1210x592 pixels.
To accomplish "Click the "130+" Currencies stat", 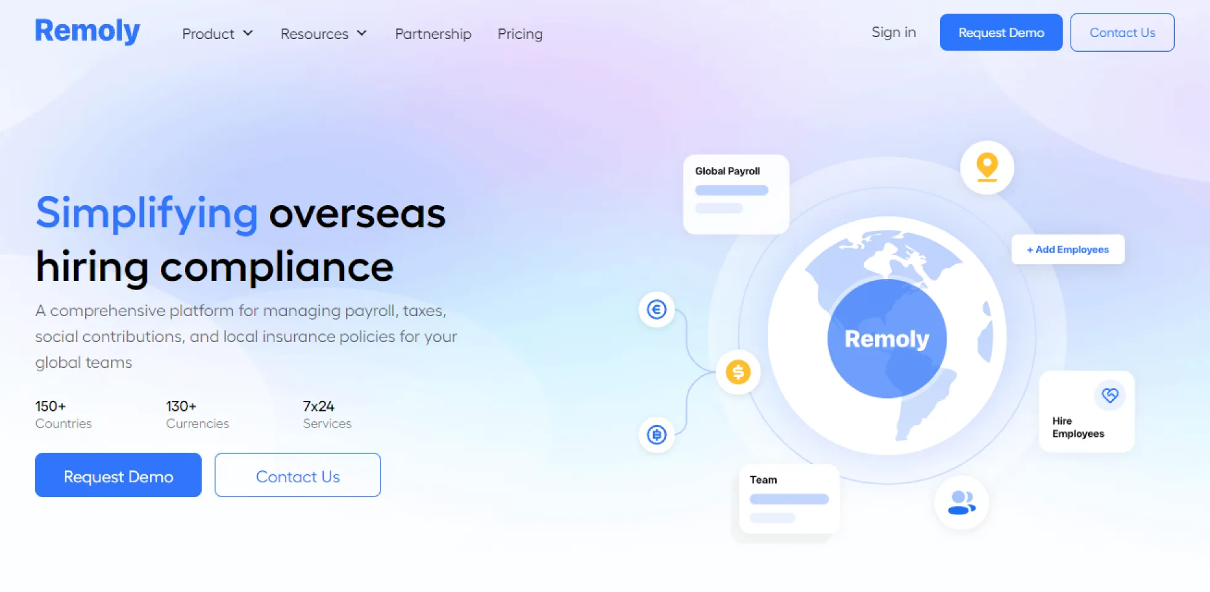I will pos(197,415).
